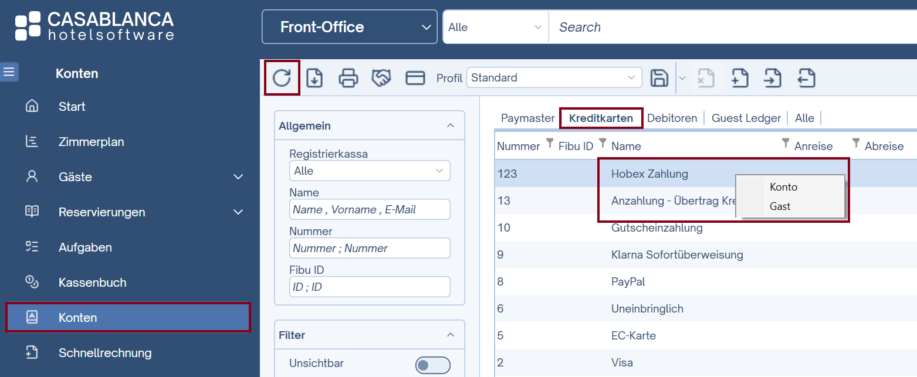
Task: Expand the Gäste sidebar submenu
Action: 238,177
